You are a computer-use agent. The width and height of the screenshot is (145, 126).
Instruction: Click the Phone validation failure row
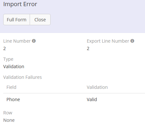point(74,100)
